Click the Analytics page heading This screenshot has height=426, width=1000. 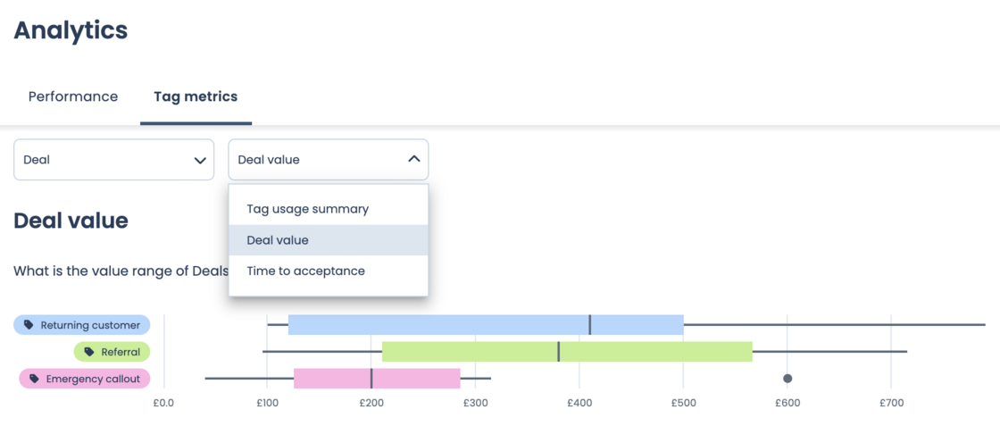[71, 30]
